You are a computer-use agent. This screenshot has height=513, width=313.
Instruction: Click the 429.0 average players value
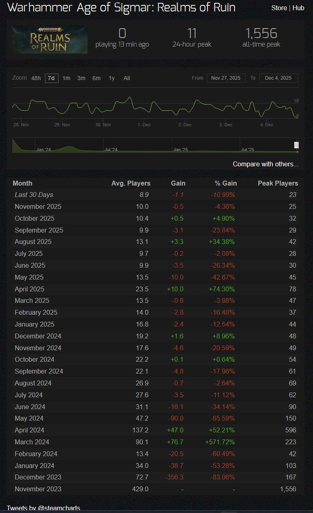click(x=140, y=489)
